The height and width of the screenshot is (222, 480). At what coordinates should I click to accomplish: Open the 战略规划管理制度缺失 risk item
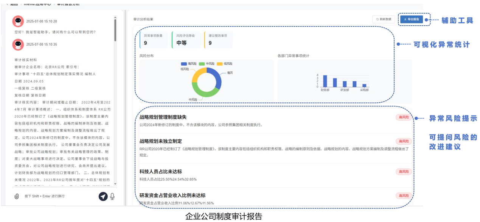point(163,117)
